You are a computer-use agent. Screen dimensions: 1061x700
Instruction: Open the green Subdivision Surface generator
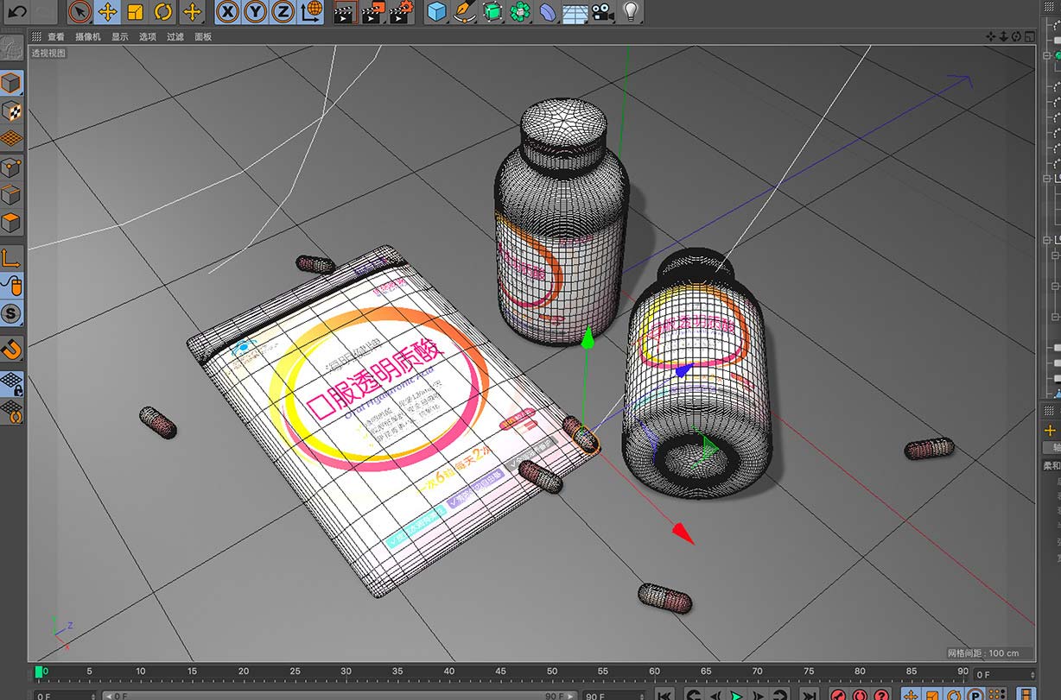pyautogui.click(x=492, y=11)
